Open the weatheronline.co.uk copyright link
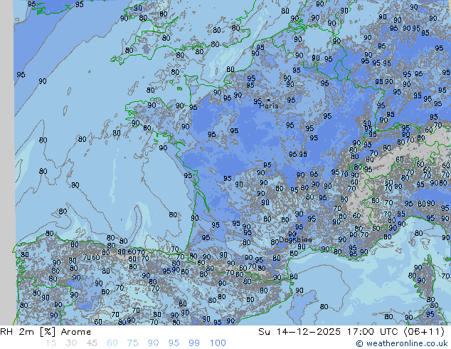Image resolution: width=451 pixels, height=349 pixels. coord(402,343)
